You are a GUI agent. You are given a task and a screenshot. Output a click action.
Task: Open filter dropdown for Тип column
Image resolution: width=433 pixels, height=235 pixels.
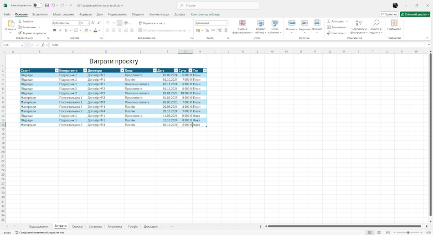pos(205,70)
